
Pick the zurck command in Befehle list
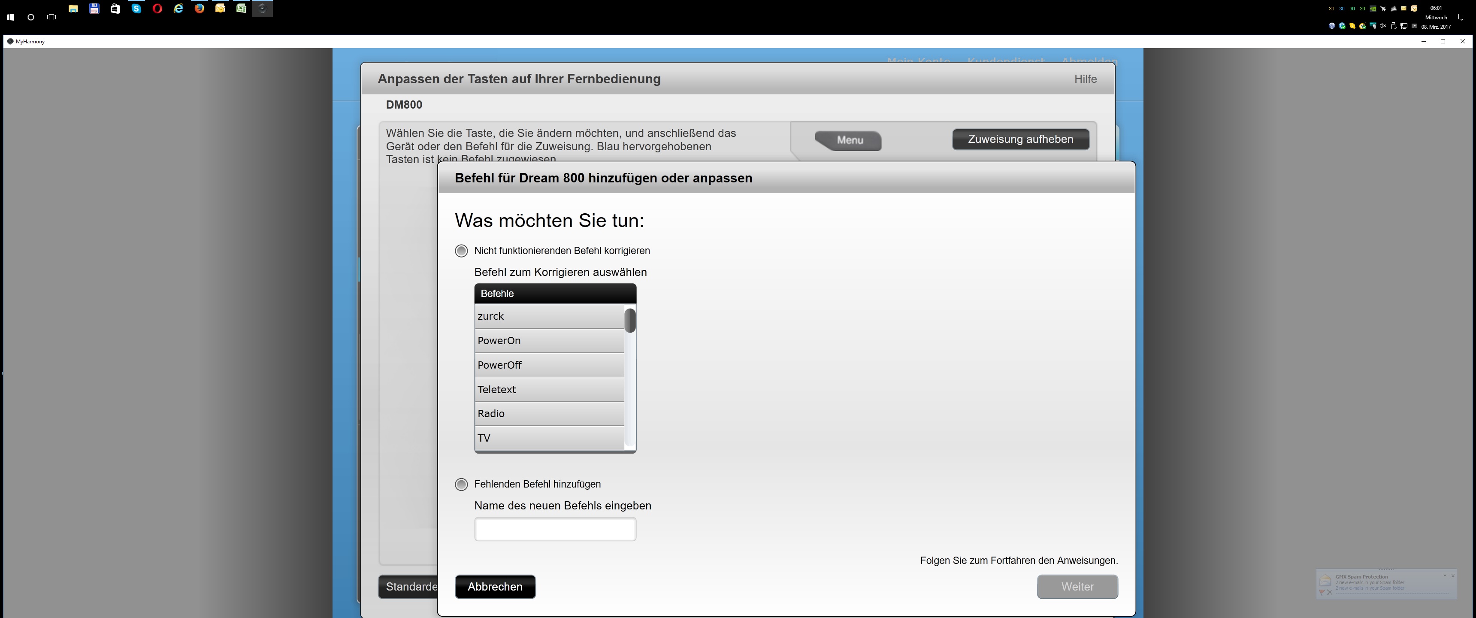549,316
